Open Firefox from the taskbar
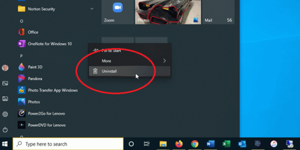 pyautogui.click(x=179, y=144)
